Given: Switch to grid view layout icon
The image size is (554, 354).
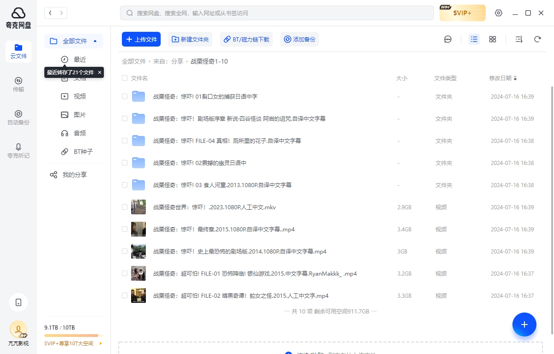Looking at the screenshot, I should [x=493, y=40].
